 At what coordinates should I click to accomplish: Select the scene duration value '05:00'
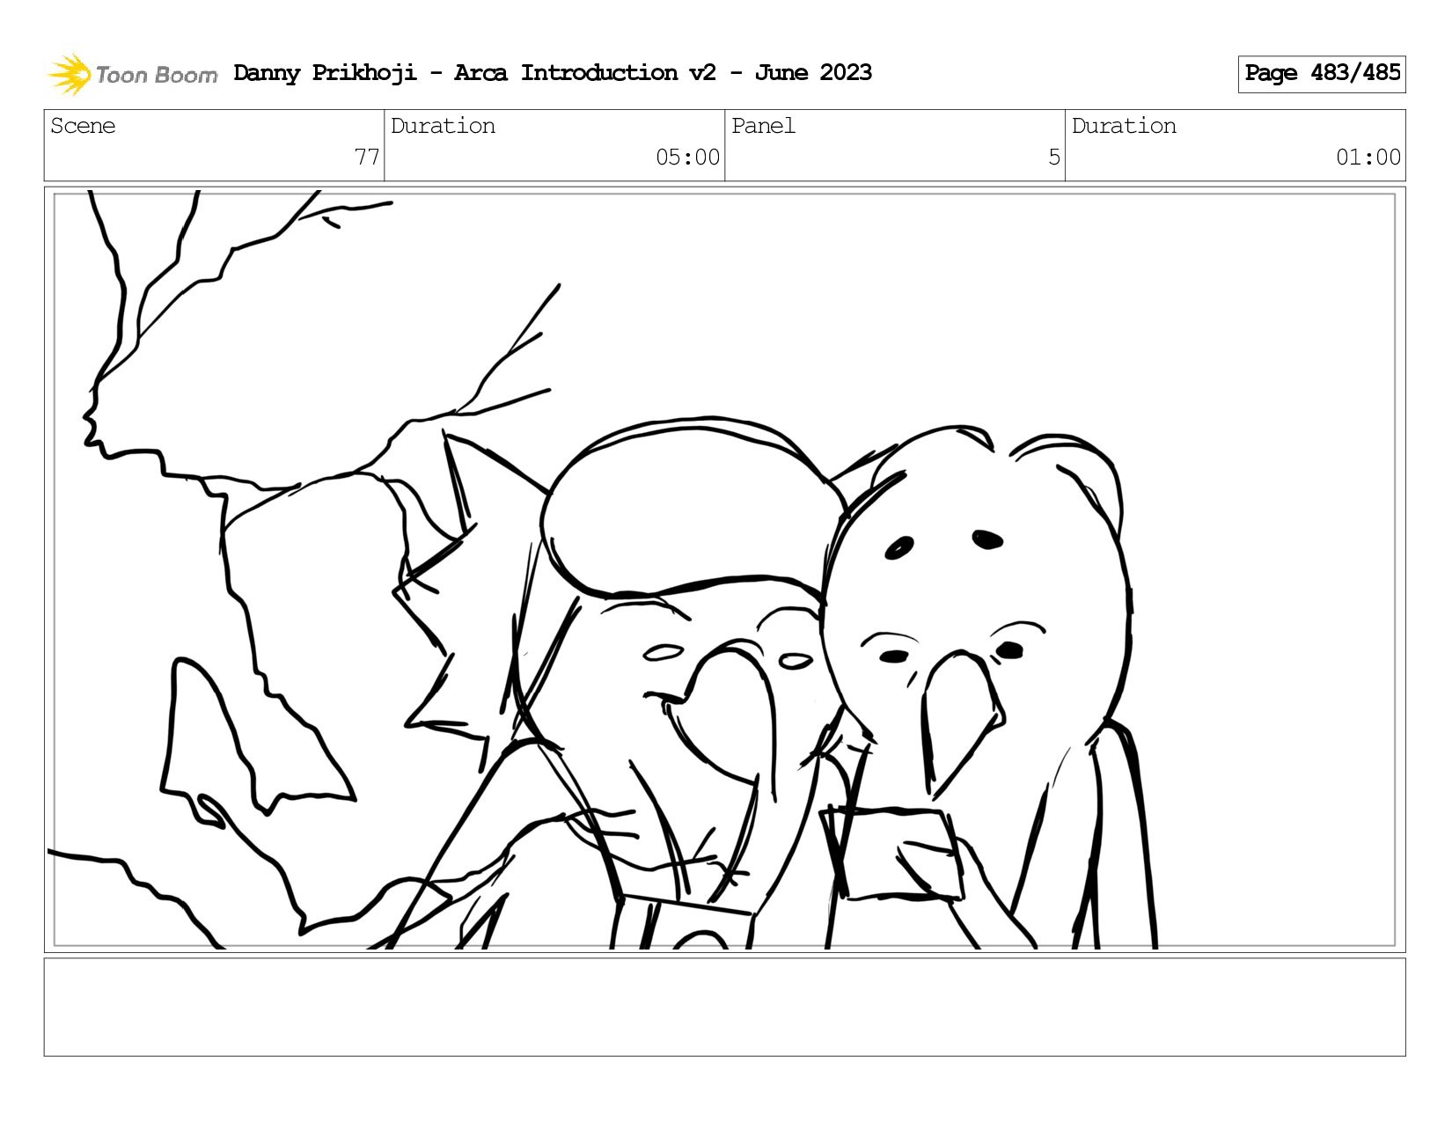click(x=687, y=158)
